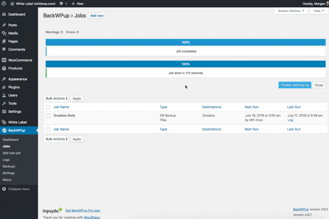Screen dimensions: 329x219
Task: Click Get BackWPup Pro now link
Action: (x=83, y=210)
